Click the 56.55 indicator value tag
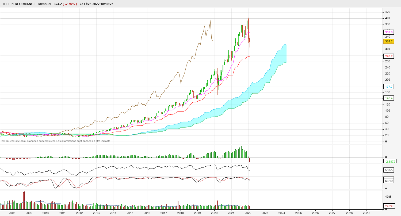 (x=389, y=170)
